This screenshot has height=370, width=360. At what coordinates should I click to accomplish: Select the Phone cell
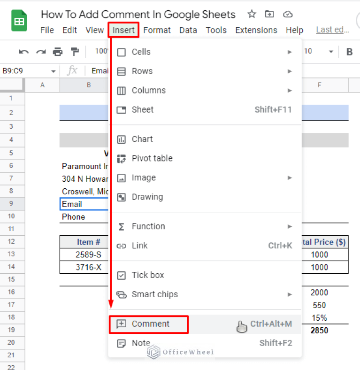[84, 217]
